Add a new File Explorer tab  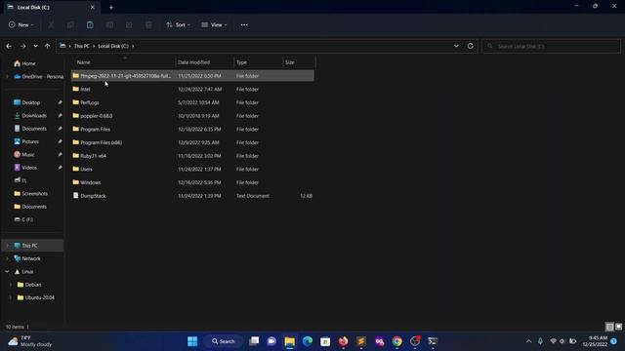pos(111,7)
